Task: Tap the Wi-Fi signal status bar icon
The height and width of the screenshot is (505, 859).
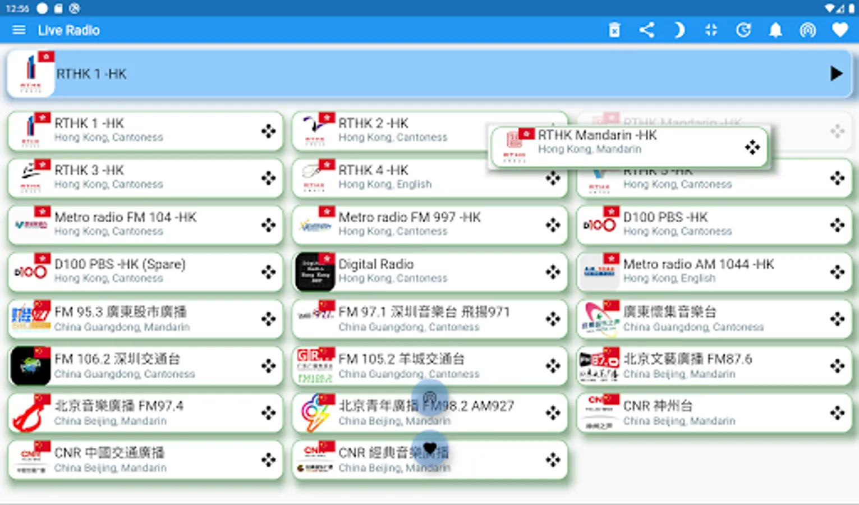Action: point(830,8)
